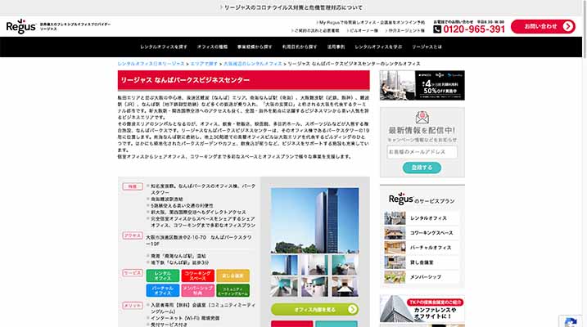This screenshot has height=327, width=587.
Task: Click the アクセス label tag
Action: [133, 235]
